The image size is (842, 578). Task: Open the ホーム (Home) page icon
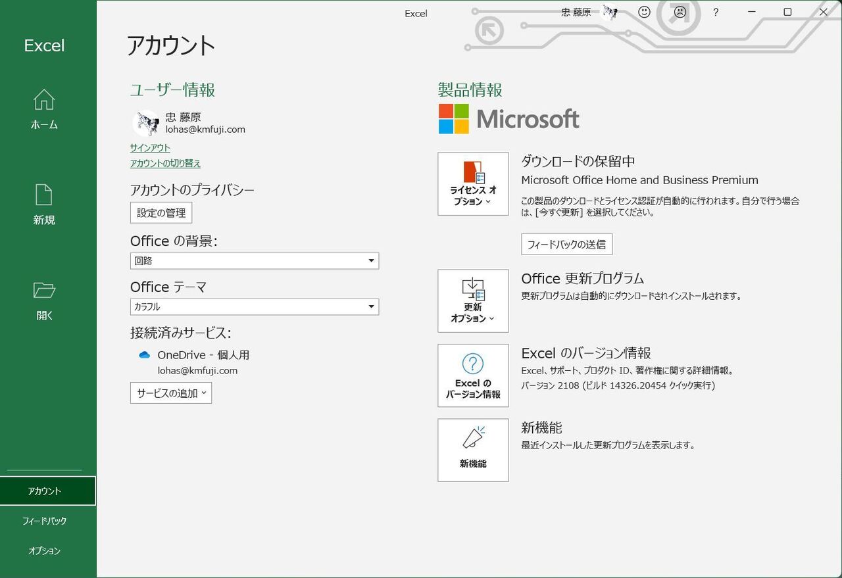[x=44, y=100]
